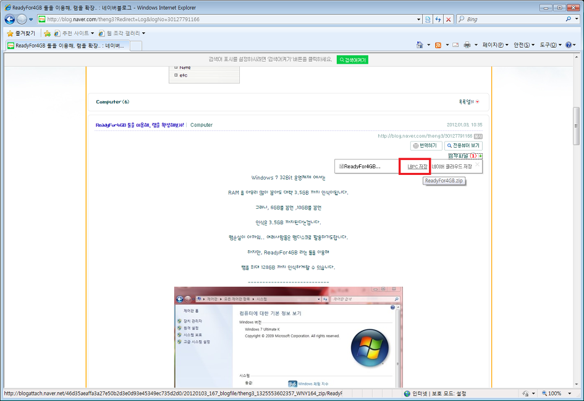Click the 'Computer' category link next to title
The height and width of the screenshot is (401, 584).
(201, 125)
